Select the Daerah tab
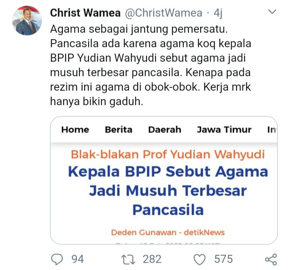 point(165,130)
